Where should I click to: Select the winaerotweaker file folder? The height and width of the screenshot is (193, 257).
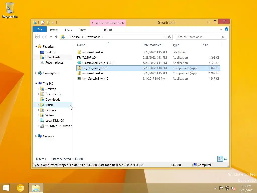(148, 52)
